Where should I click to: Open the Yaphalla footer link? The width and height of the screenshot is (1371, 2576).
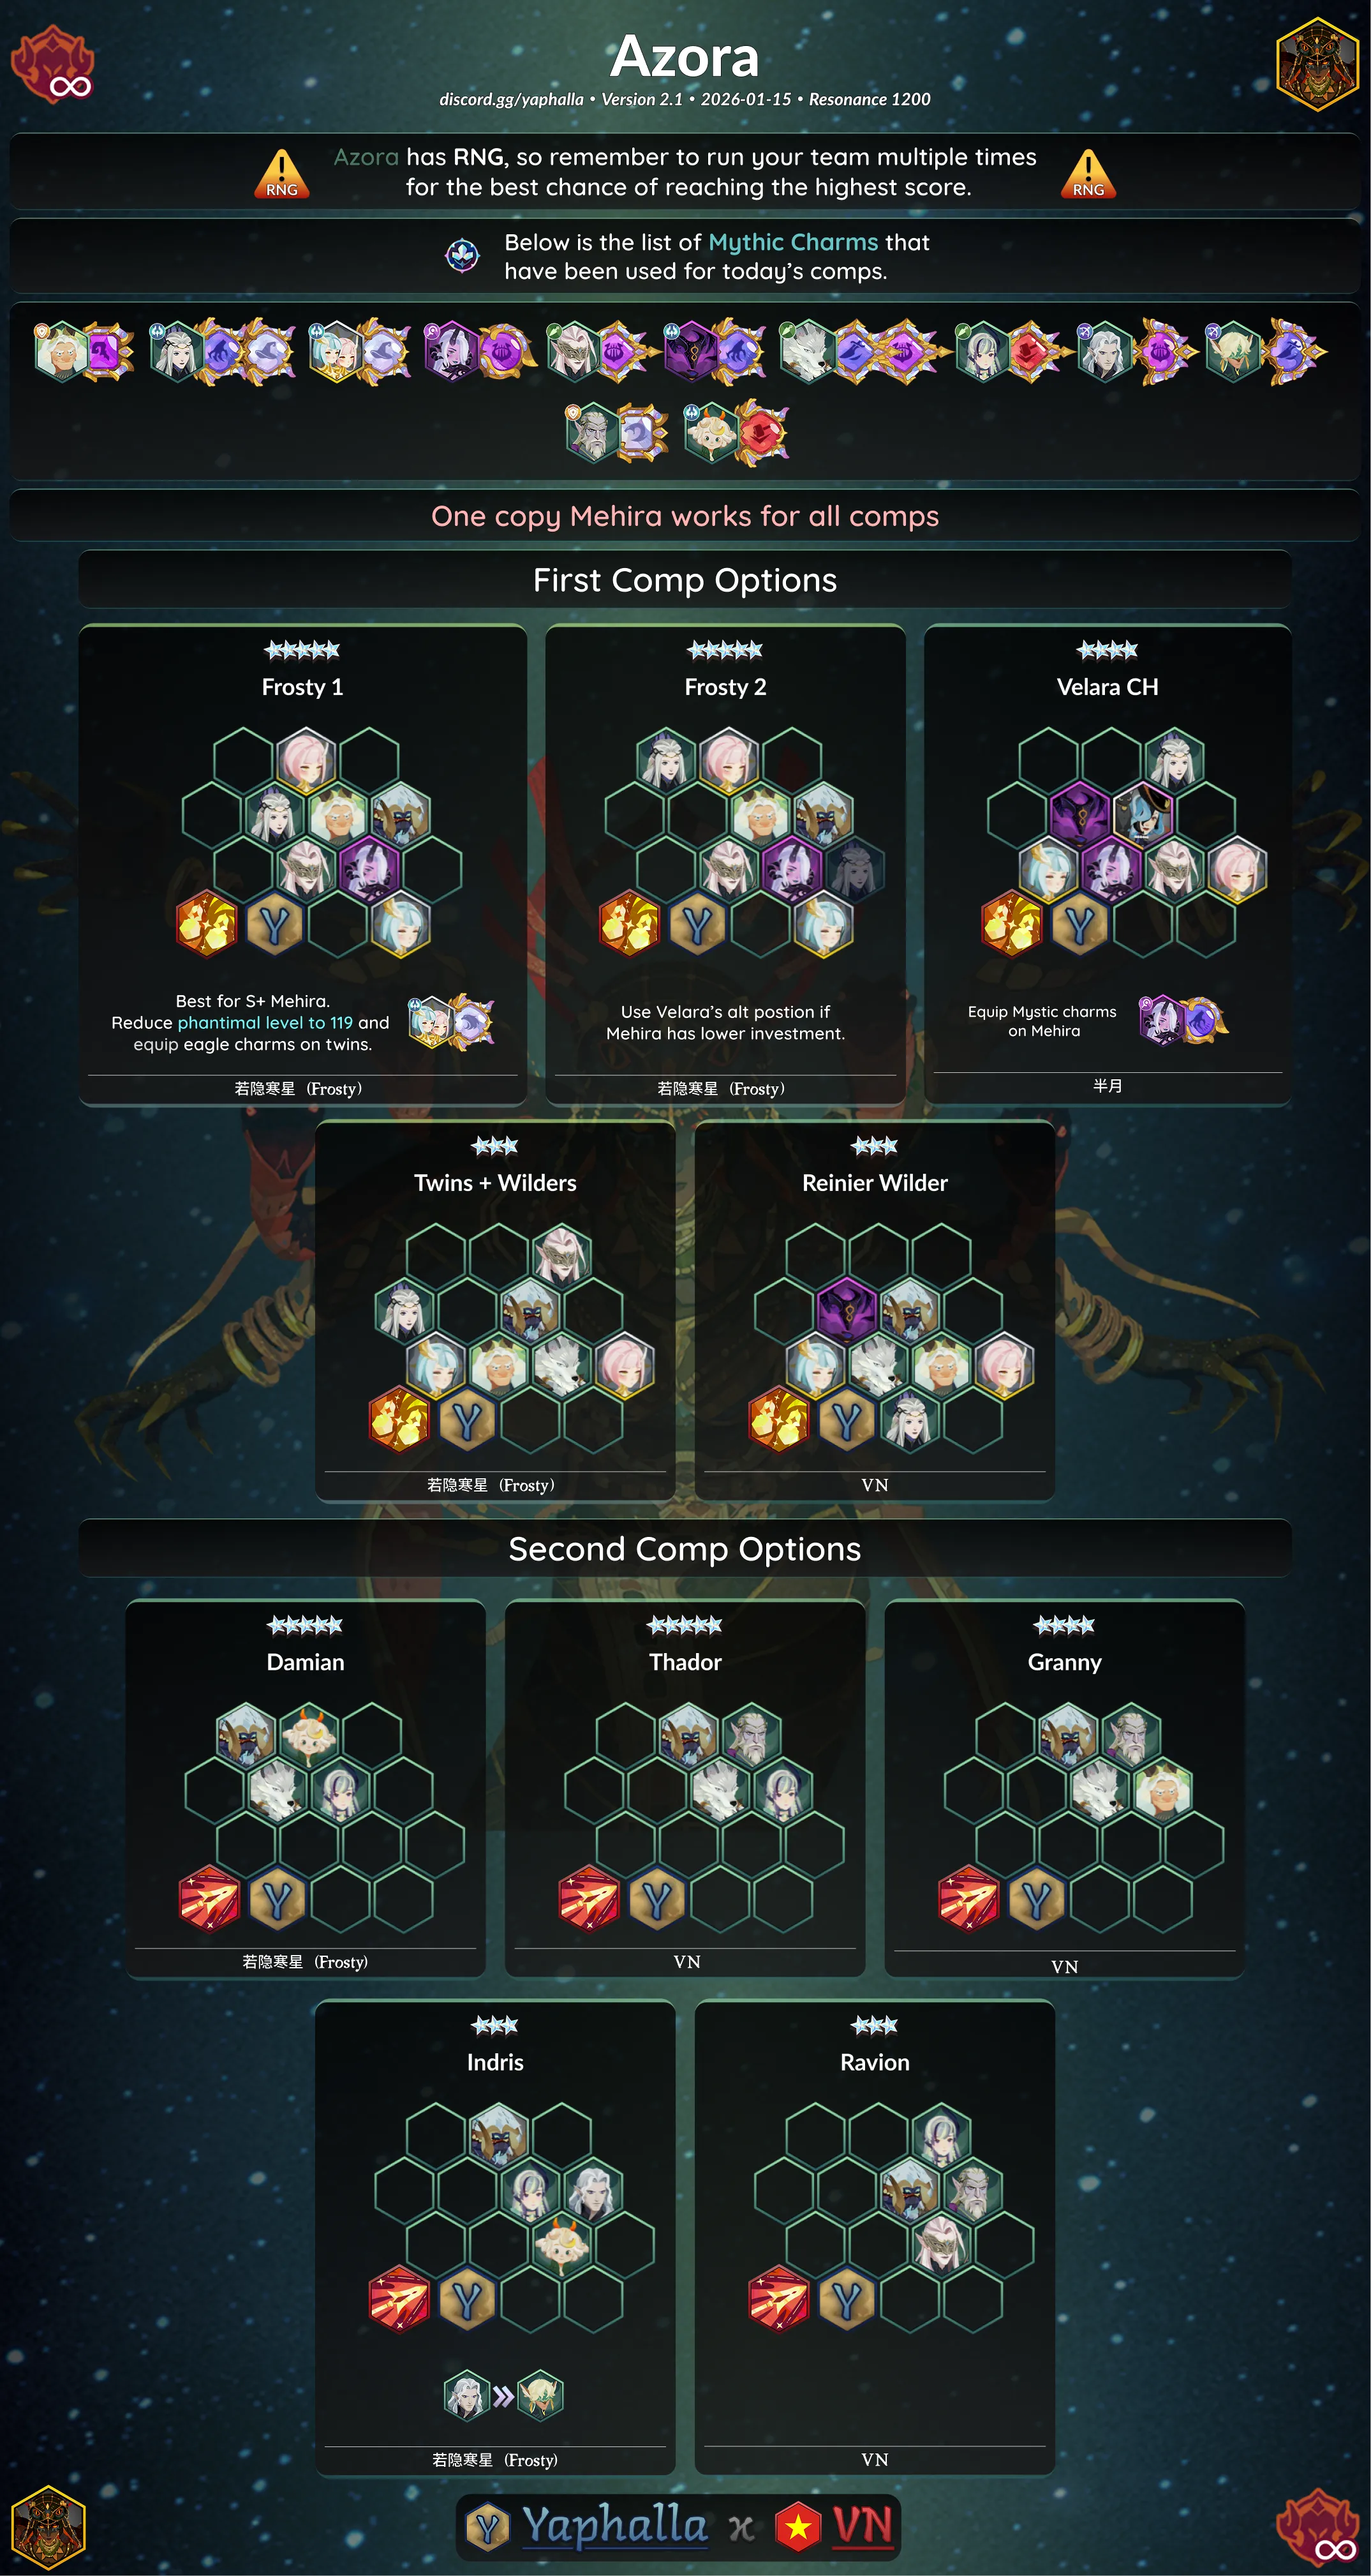click(x=616, y=2526)
